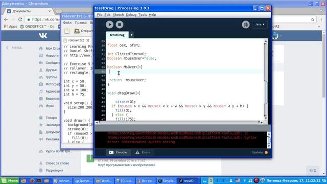Screen dimensions: 327x184
Task: Bookmark the page with the star icon
Action: click(x=313, y=19)
